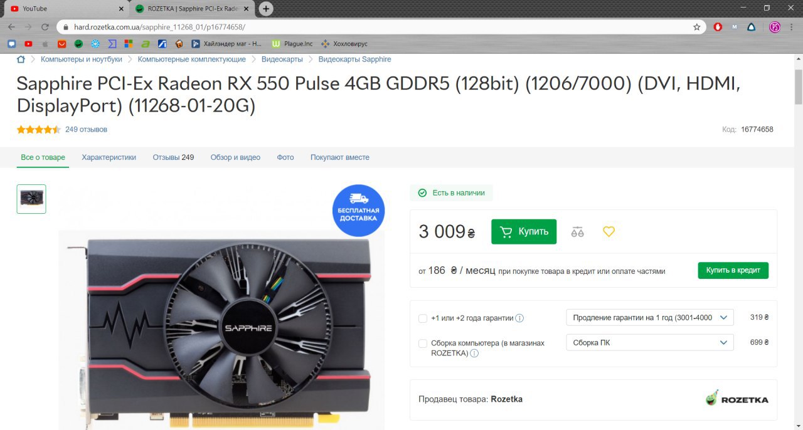Viewport: 803px width, 430px height.
Task: Click the green Купить button
Action: point(524,231)
